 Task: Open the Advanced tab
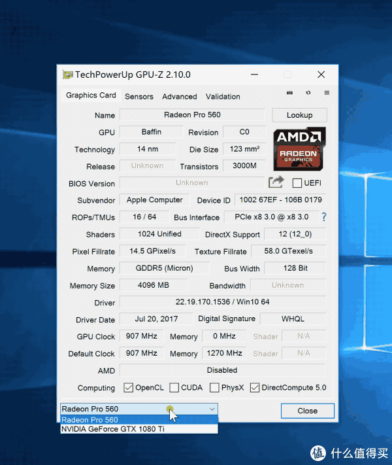coord(179,96)
